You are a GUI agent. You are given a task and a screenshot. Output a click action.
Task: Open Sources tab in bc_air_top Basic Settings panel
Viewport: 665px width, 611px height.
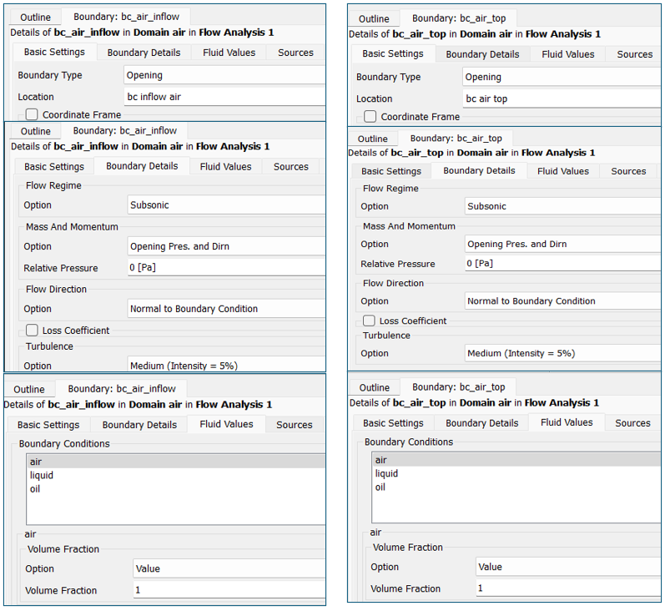(x=634, y=54)
